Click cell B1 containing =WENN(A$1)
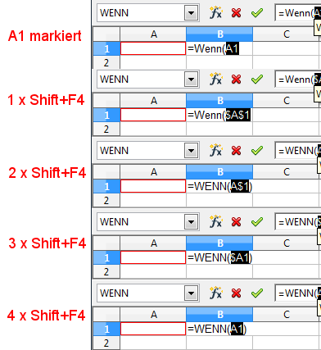This screenshot has height=350, width=321. 219,186
